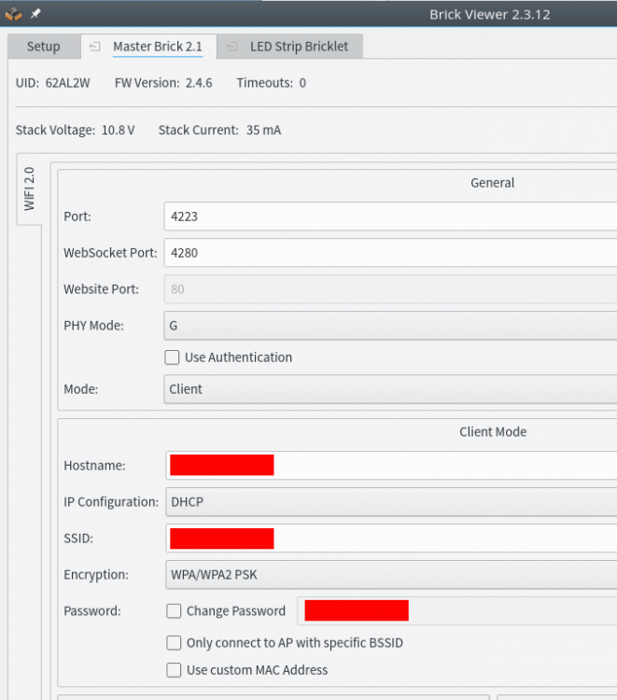Click the Stack Voltage value 10.8 V

pos(119,131)
